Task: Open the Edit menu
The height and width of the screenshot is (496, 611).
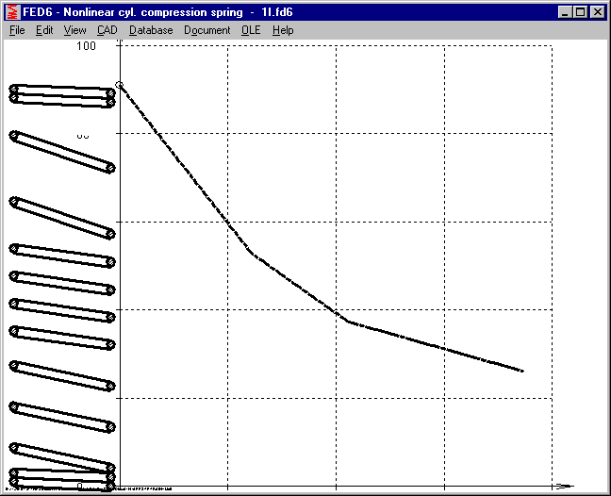Action: tap(44, 30)
